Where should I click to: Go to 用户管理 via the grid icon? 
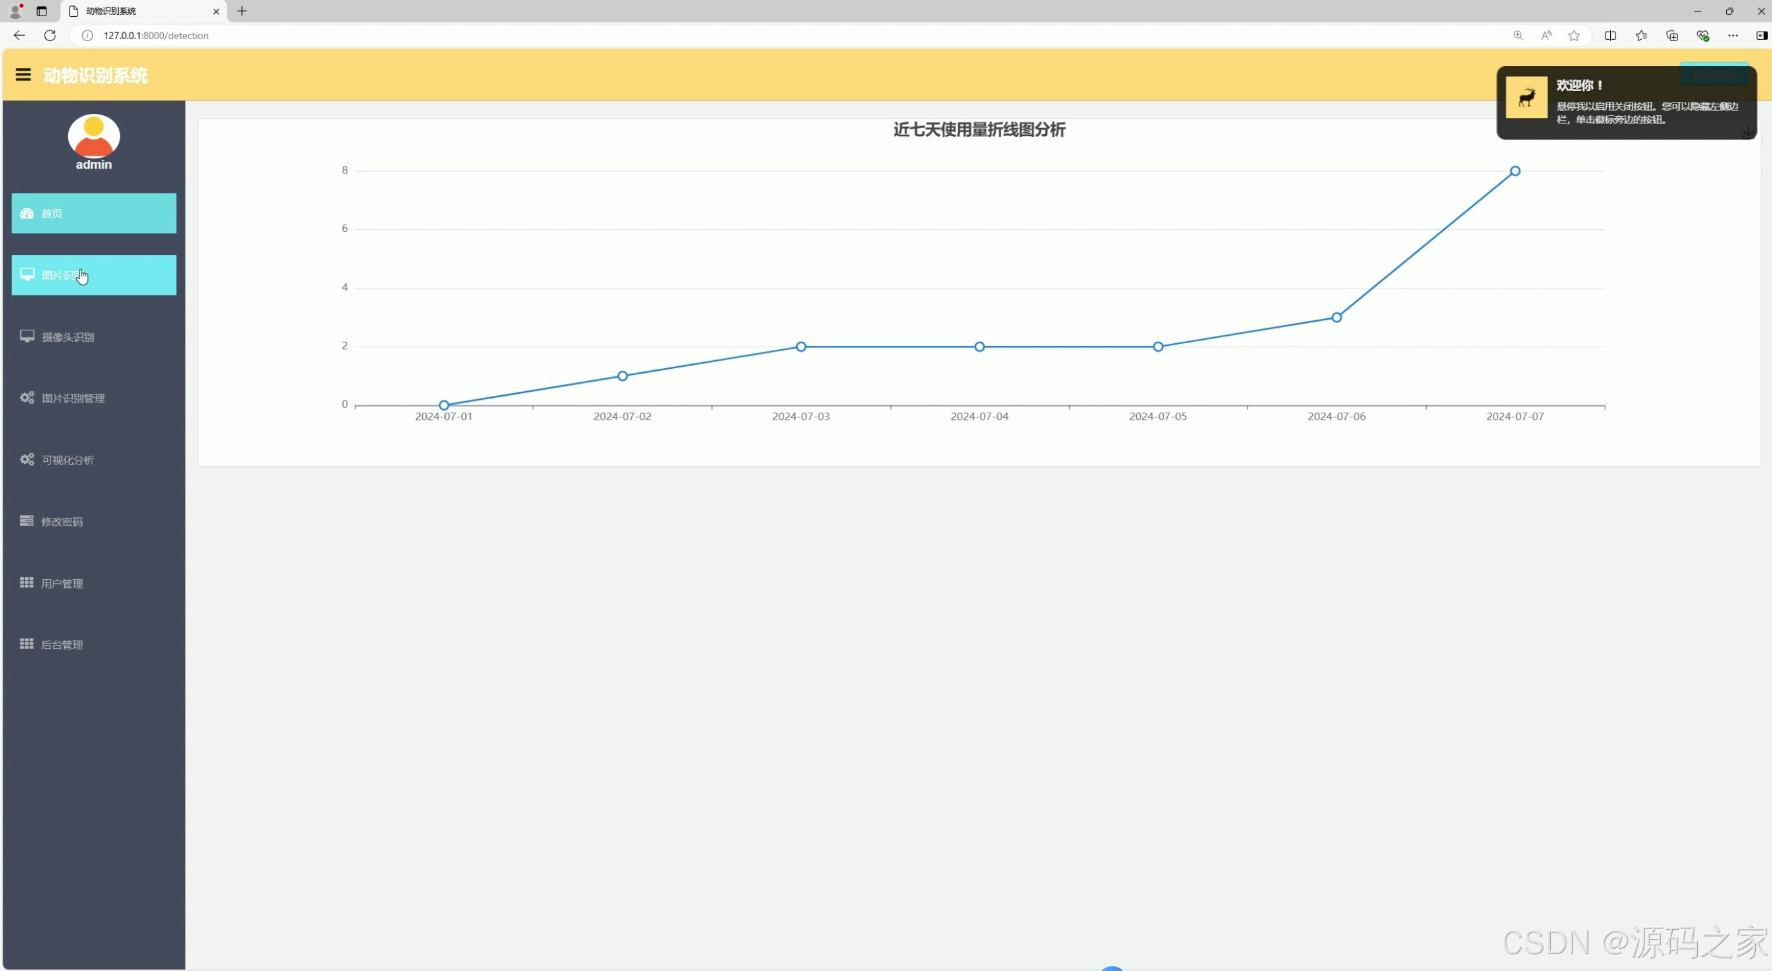click(27, 583)
